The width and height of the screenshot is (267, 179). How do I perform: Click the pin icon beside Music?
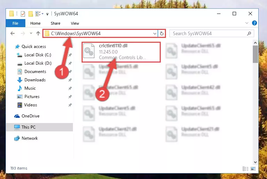pyautogui.click(x=70, y=88)
